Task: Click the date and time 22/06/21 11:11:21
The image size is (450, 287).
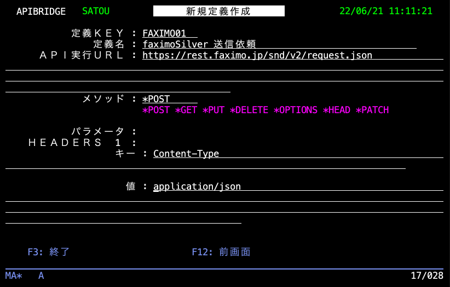Action: 386,11
